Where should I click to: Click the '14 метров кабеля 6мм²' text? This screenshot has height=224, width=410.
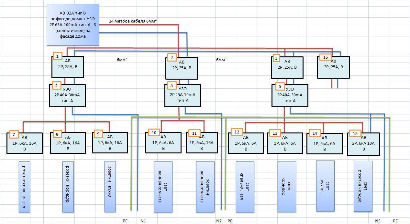(133, 21)
